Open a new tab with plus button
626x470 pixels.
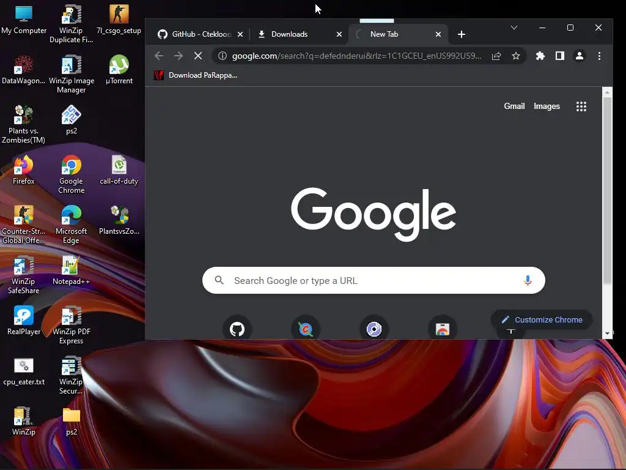[461, 34]
